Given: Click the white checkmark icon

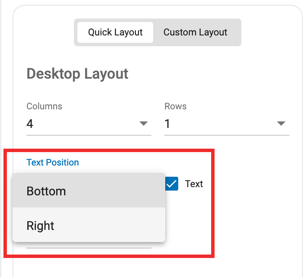Looking at the screenshot, I should tap(171, 184).
